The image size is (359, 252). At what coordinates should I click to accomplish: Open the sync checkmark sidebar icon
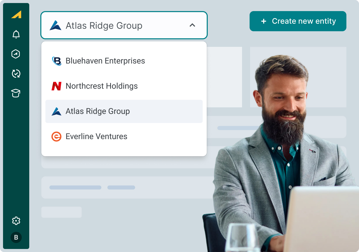click(16, 73)
